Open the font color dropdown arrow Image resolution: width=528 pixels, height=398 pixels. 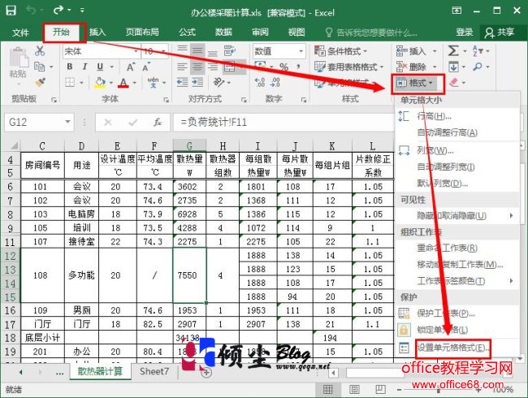[134, 83]
